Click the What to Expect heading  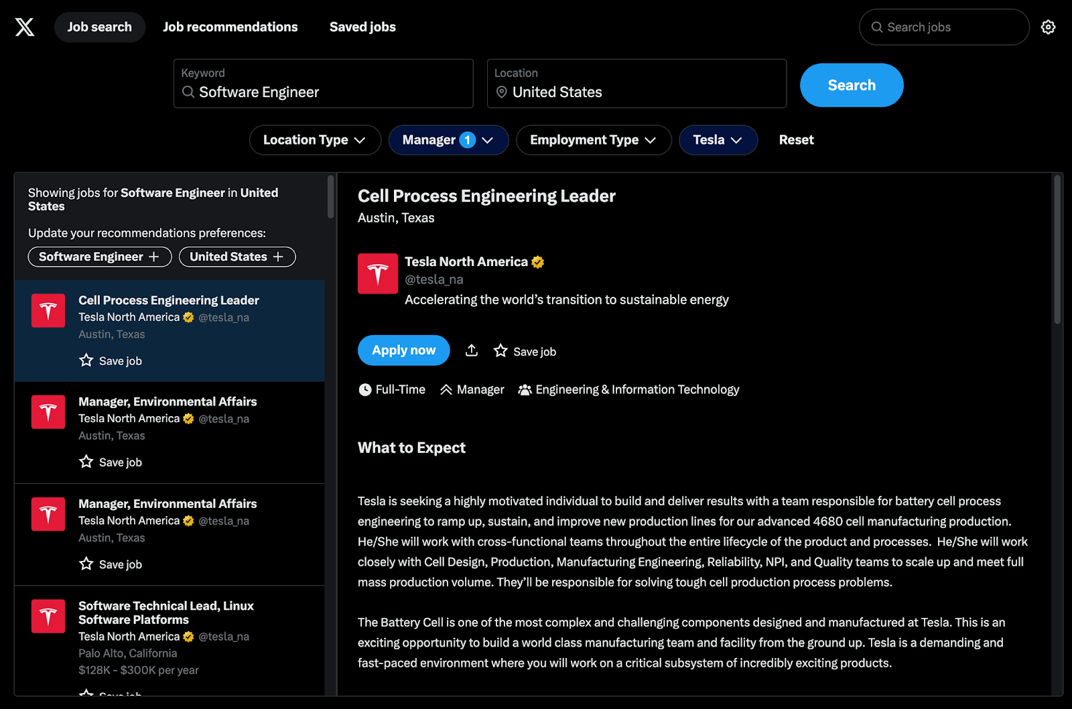411,448
